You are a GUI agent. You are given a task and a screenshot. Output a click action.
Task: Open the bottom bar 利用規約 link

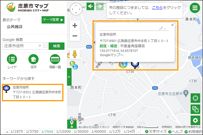click(x=193, y=132)
